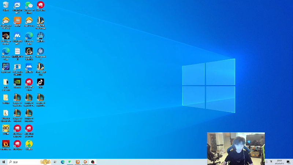Select the yellow raccoon YY app icon
The width and height of the screenshot is (293, 165).
point(6,130)
